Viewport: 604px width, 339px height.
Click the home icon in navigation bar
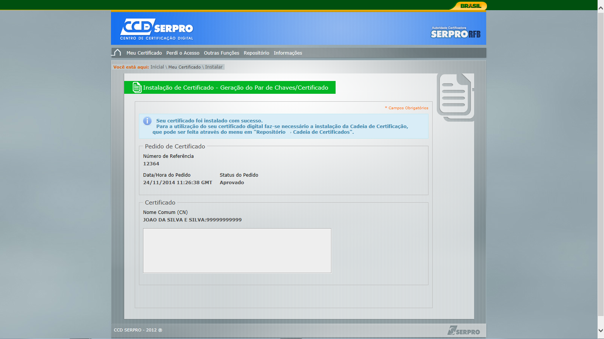pyautogui.click(x=117, y=53)
